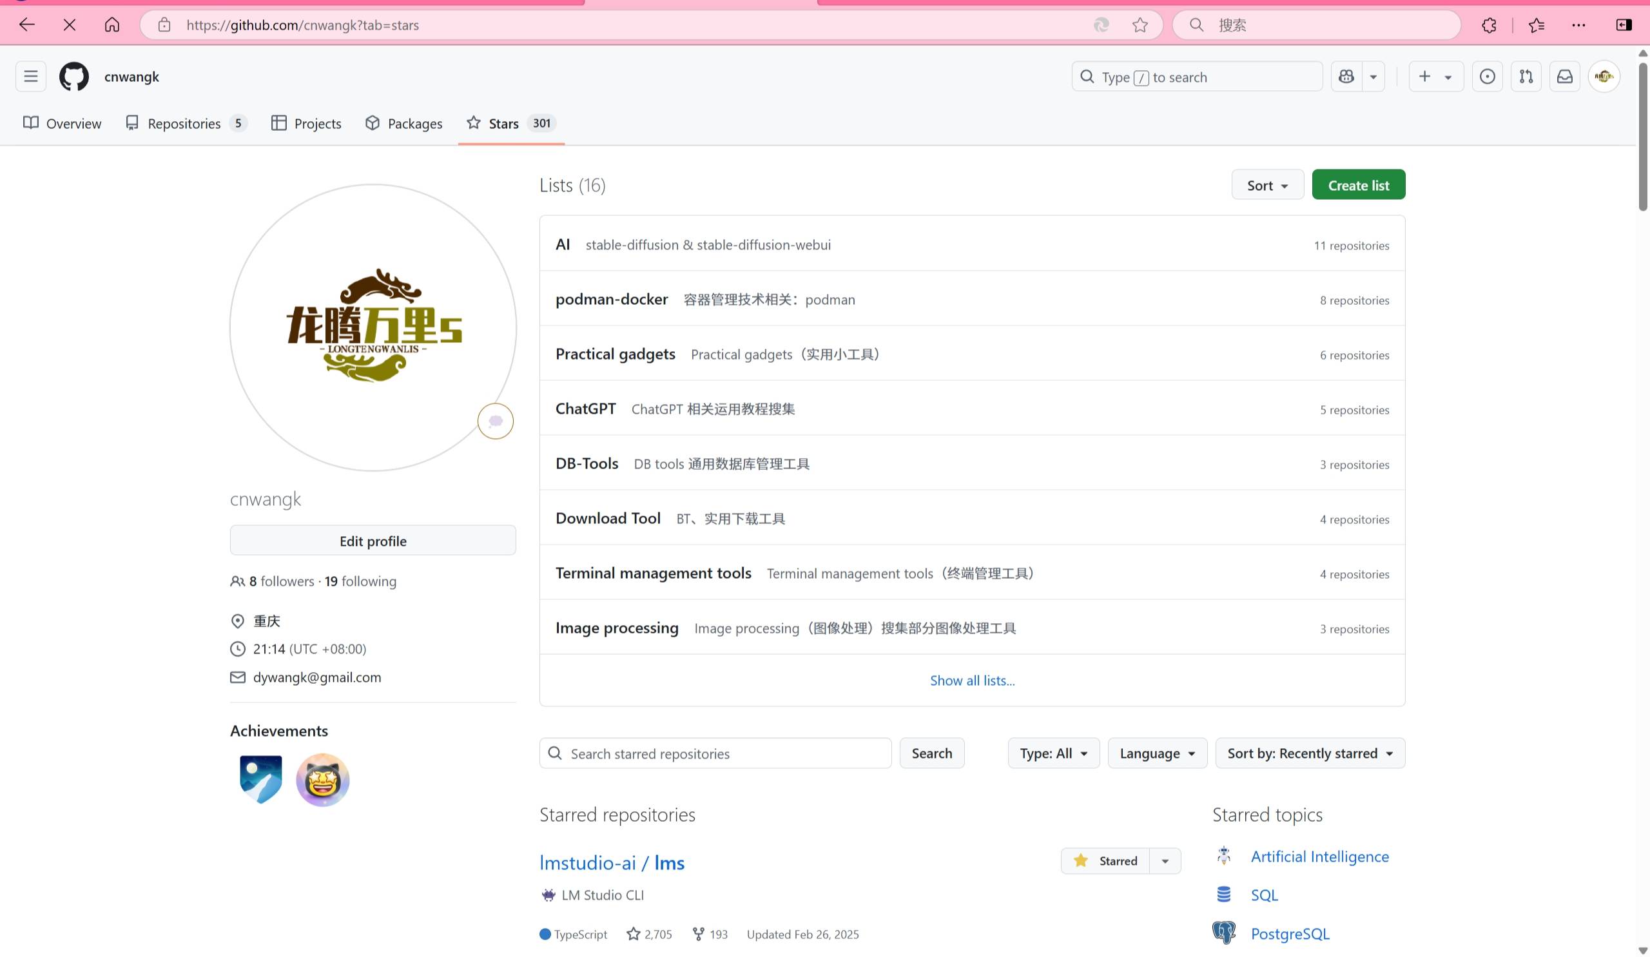This screenshot has height=957, width=1650.
Task: Switch to the Overview tab
Action: pos(63,123)
